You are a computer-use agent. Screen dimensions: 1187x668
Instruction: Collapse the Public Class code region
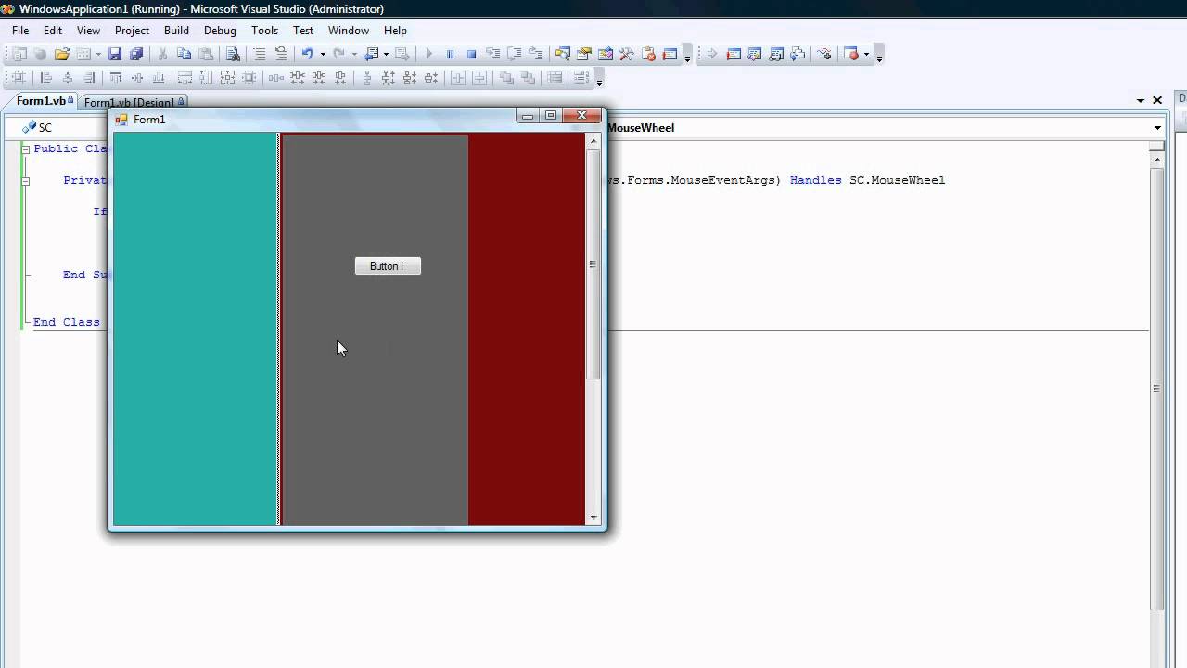tap(26, 148)
